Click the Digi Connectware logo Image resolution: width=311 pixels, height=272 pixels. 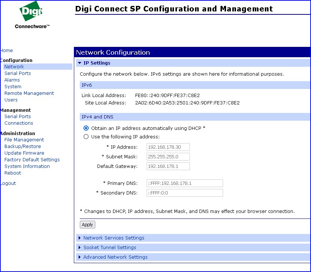[x=32, y=15]
